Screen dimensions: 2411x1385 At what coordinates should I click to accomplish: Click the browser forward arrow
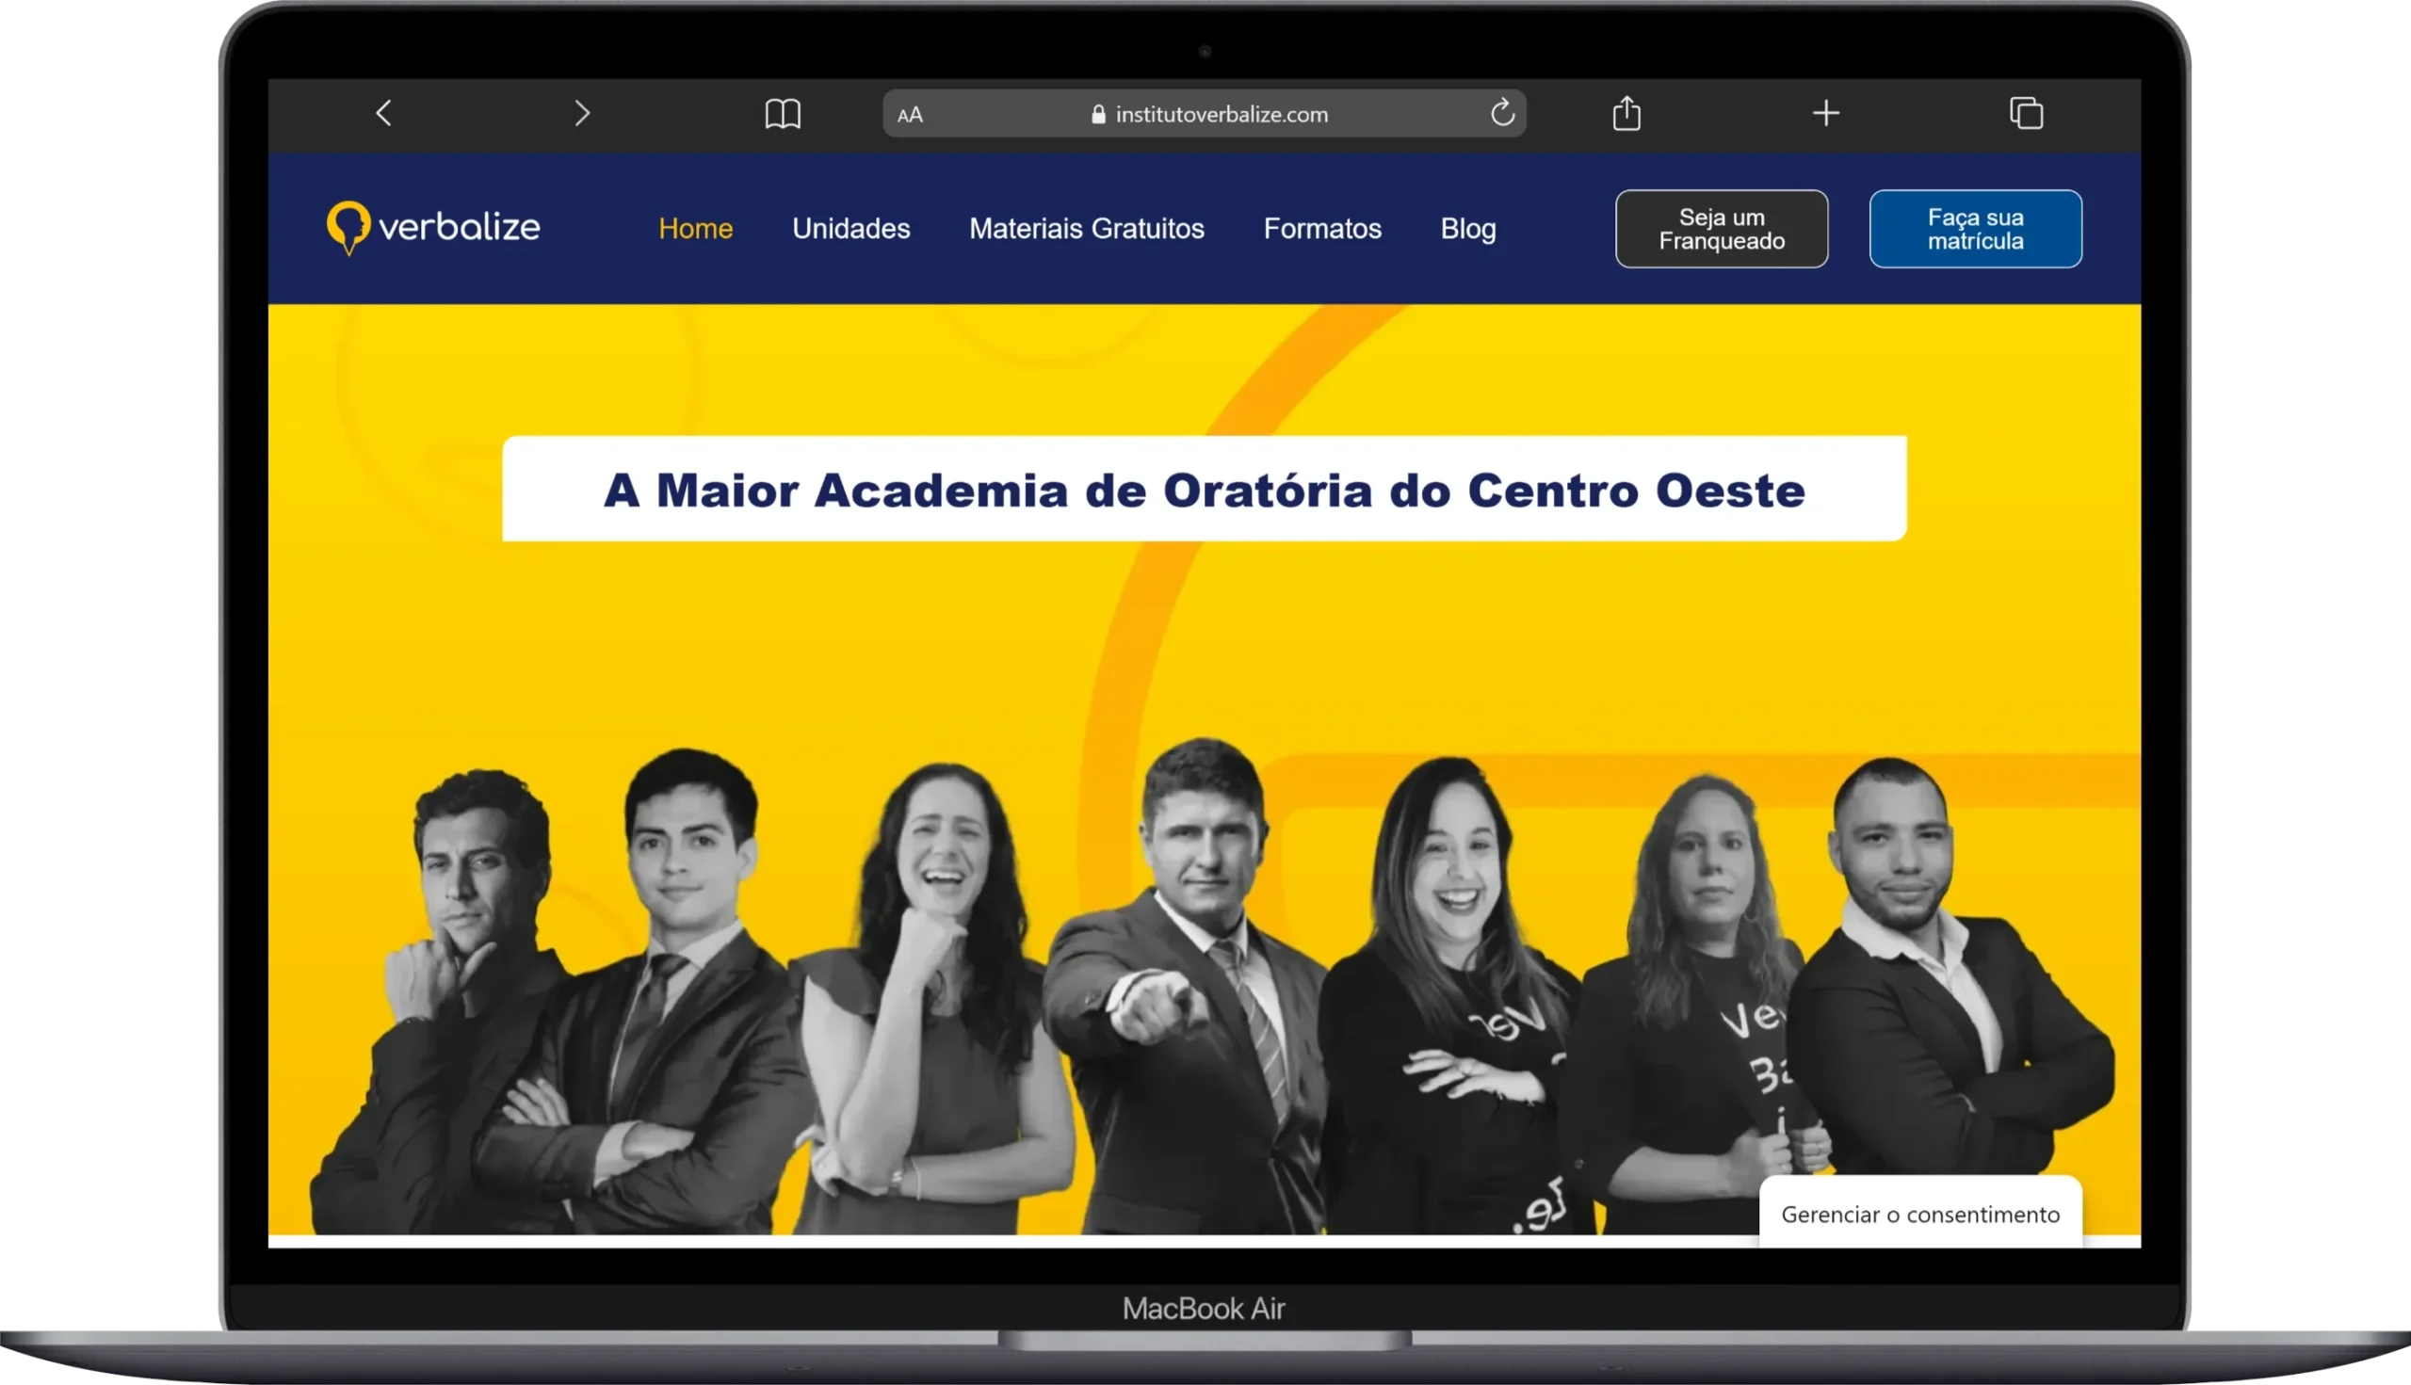click(x=582, y=113)
